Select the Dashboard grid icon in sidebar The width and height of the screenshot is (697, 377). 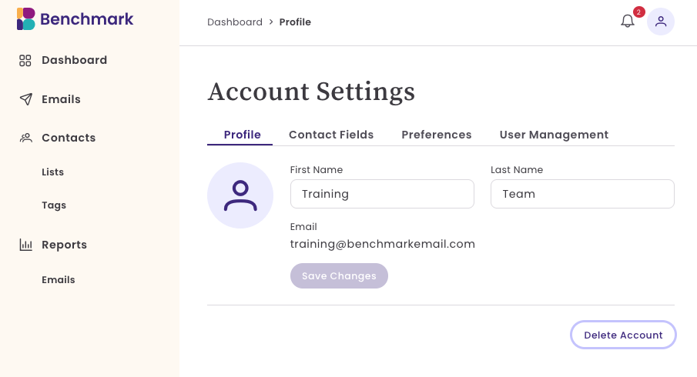pos(25,60)
